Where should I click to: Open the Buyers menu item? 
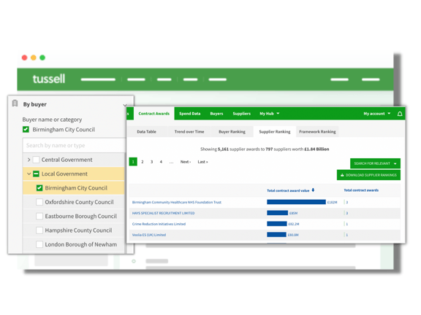click(216, 114)
